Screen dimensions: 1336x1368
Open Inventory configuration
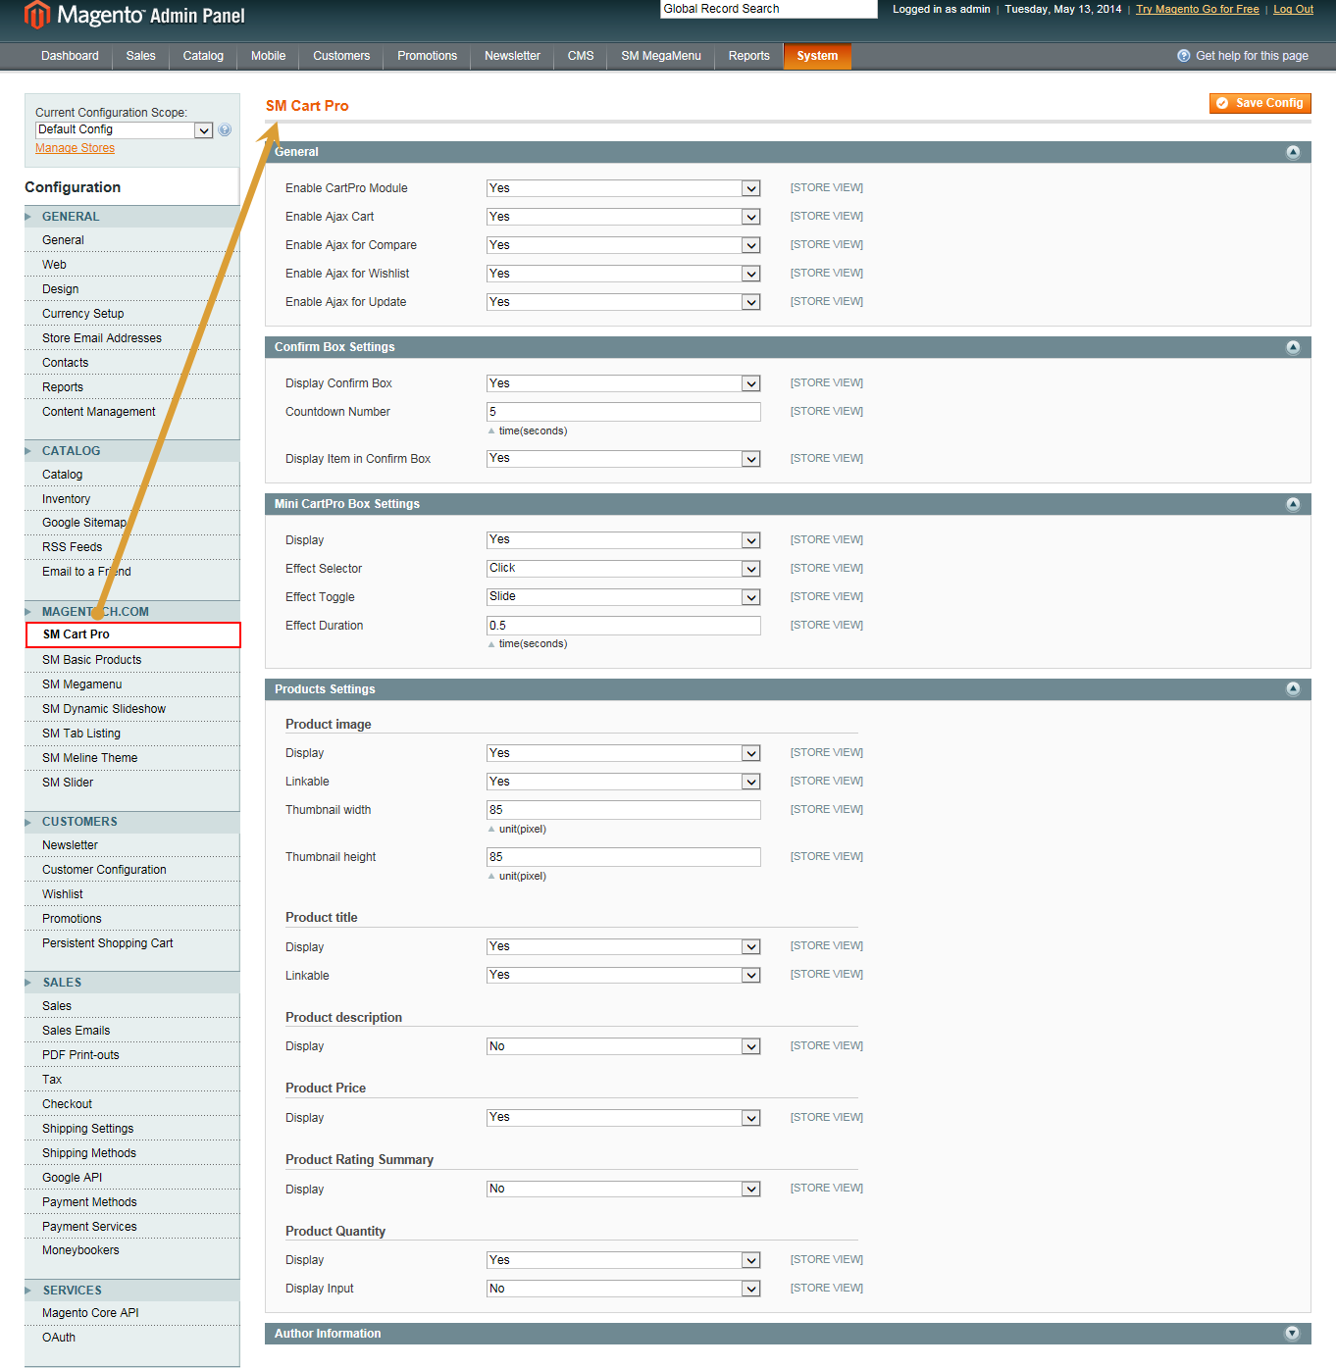pos(66,499)
